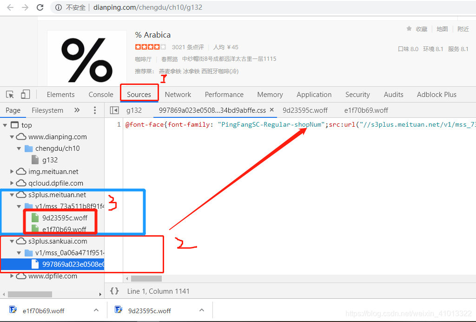View site security info icon
Viewport: 476px width, 322px height.
(59, 7)
